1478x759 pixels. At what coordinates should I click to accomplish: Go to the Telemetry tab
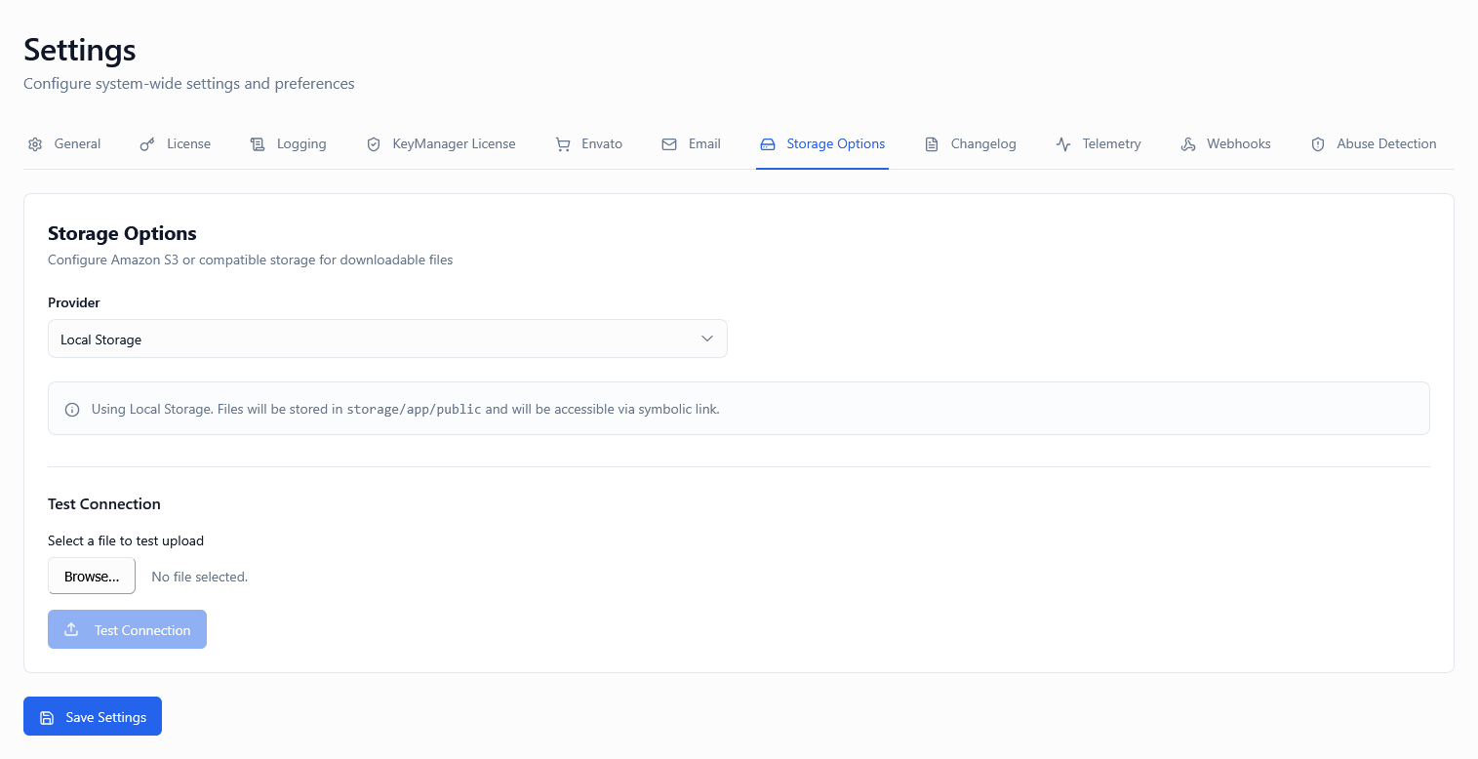(x=1111, y=144)
